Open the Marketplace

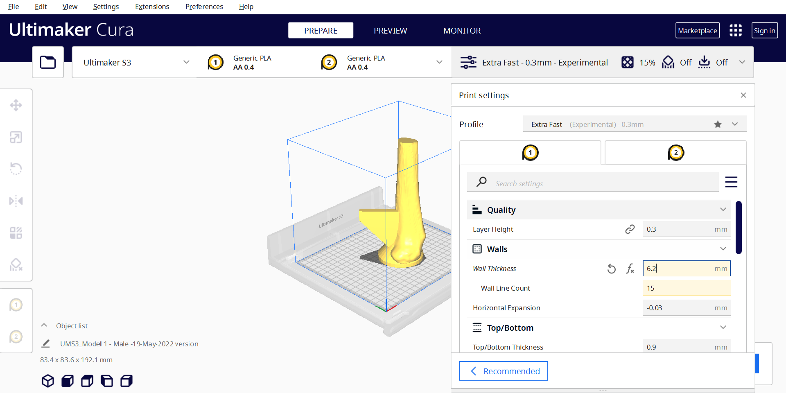point(697,31)
